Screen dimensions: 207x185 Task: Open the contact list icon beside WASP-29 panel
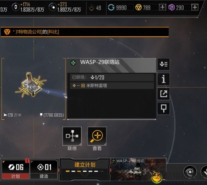coord(163,64)
